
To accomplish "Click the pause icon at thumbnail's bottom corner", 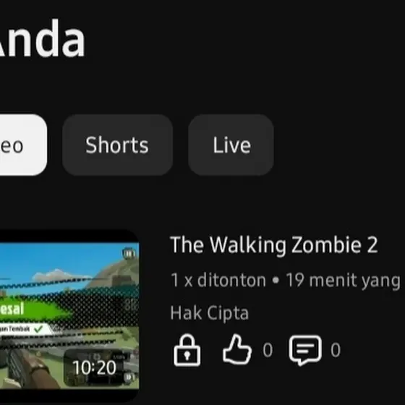I will coord(129,378).
